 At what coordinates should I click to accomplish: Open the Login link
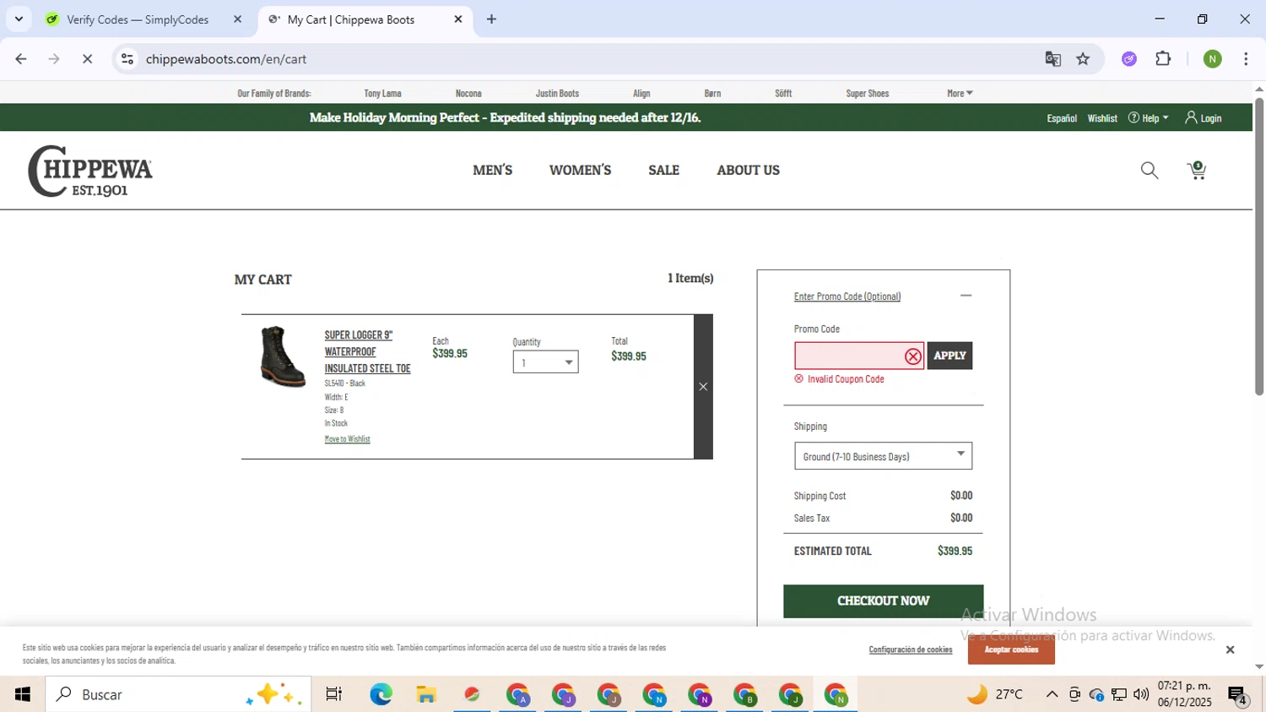tap(1204, 118)
